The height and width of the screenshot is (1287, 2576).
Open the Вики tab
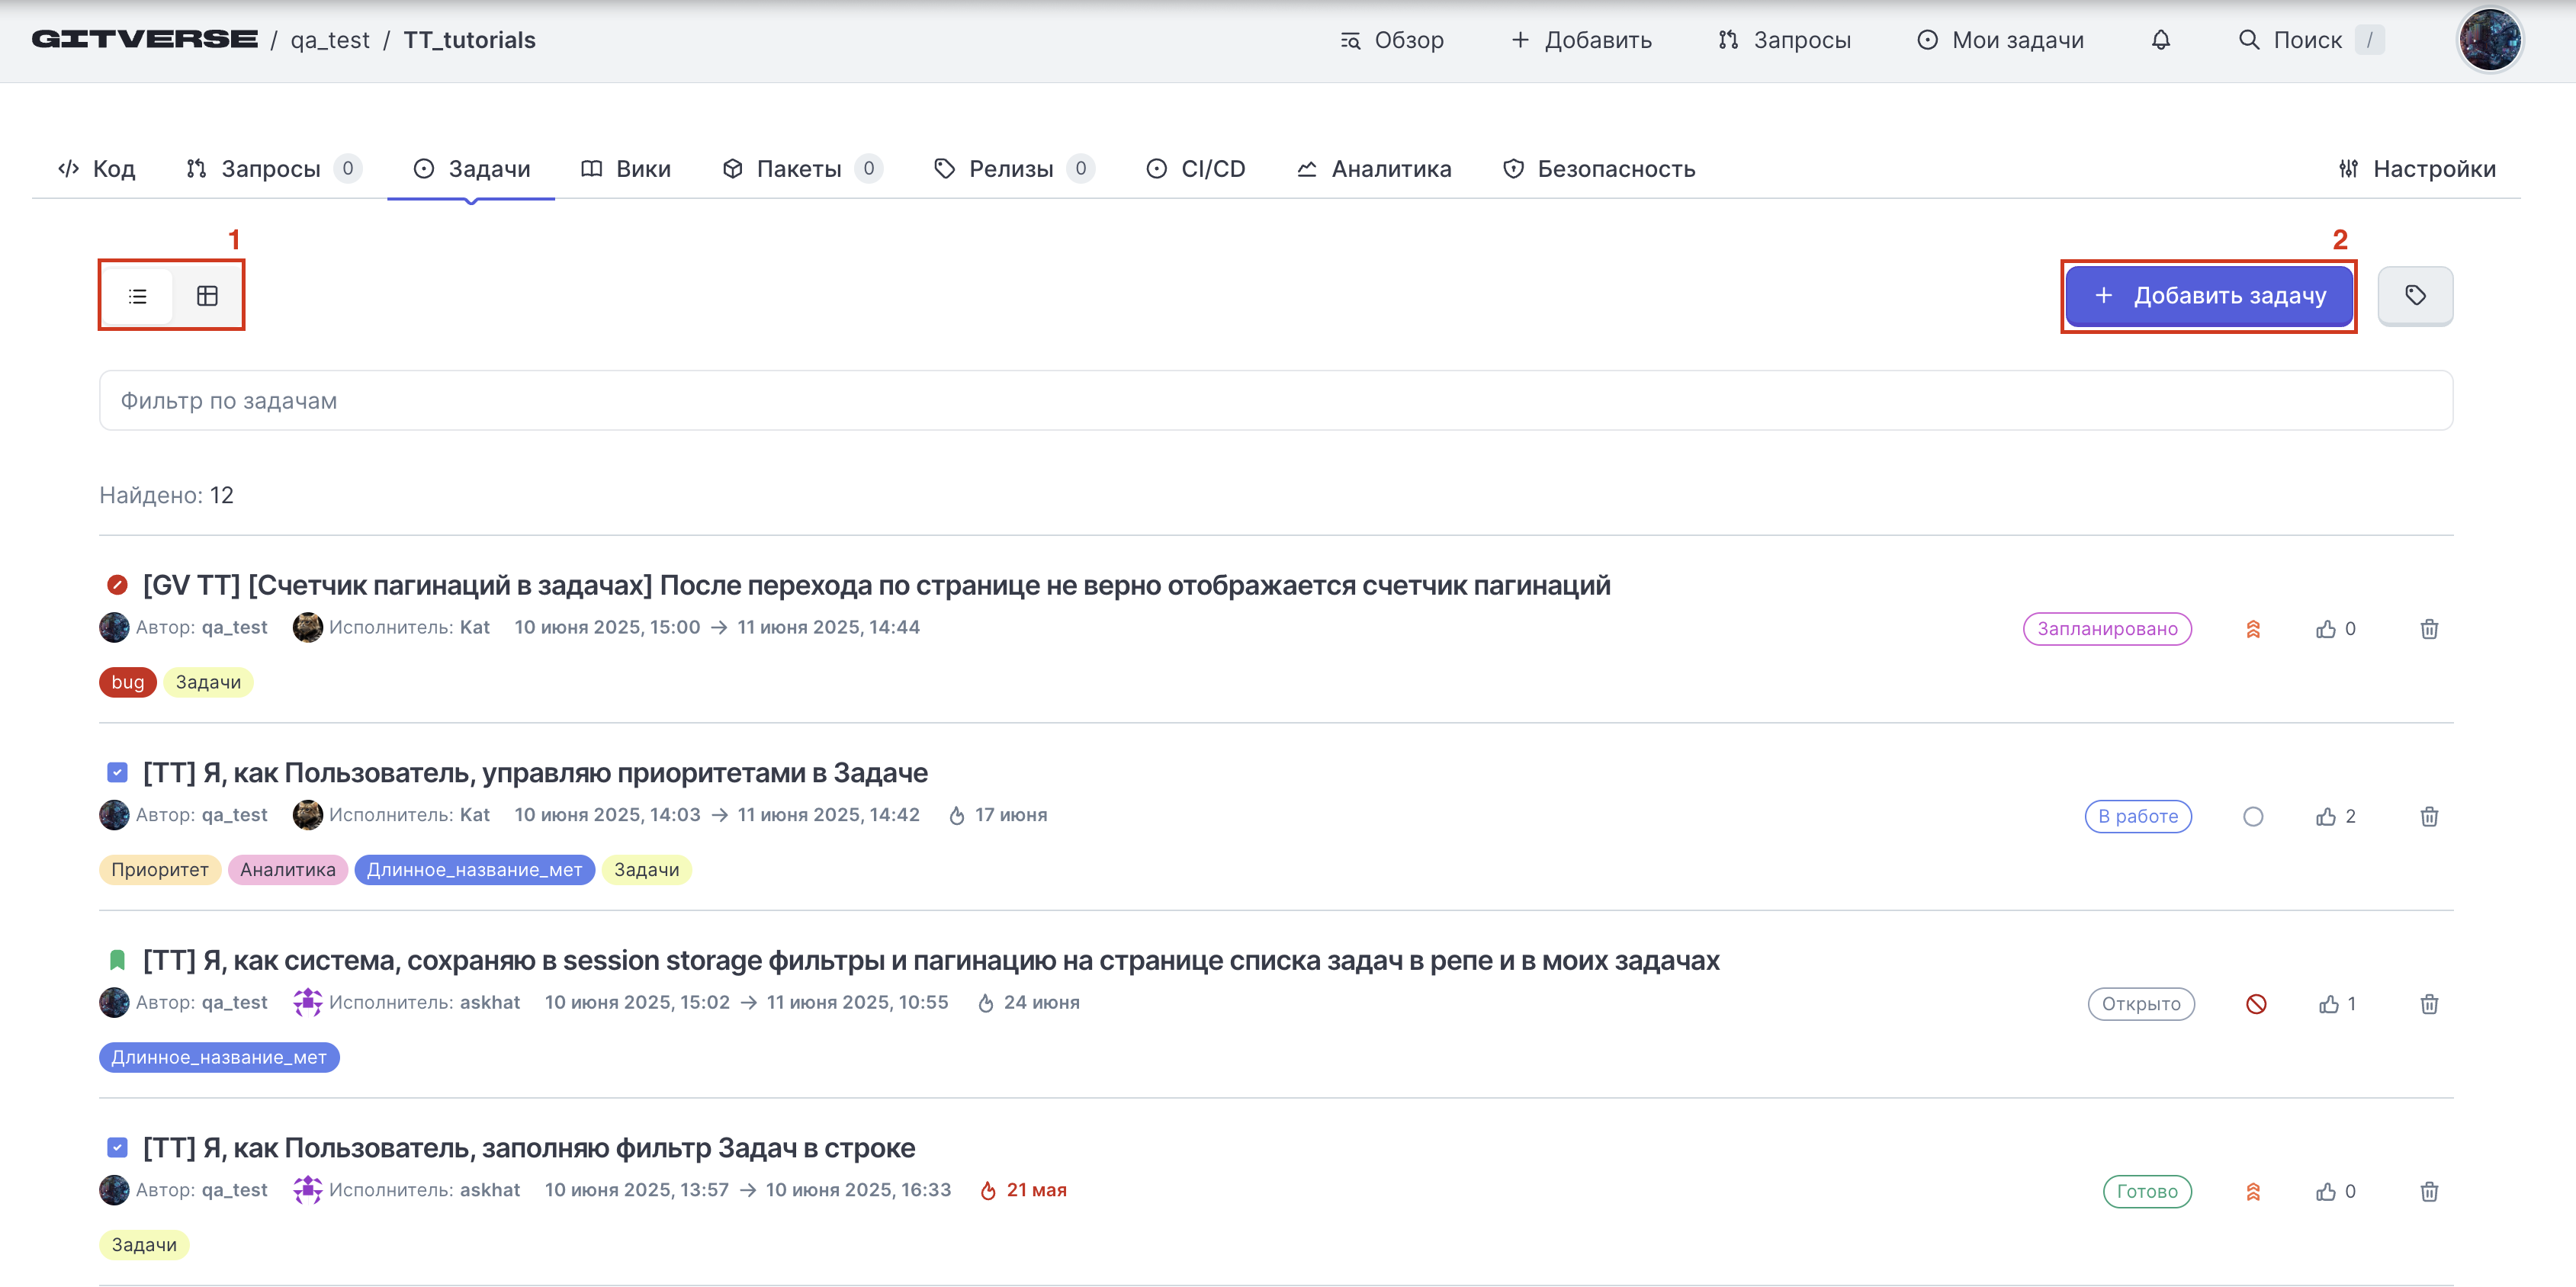click(x=626, y=169)
